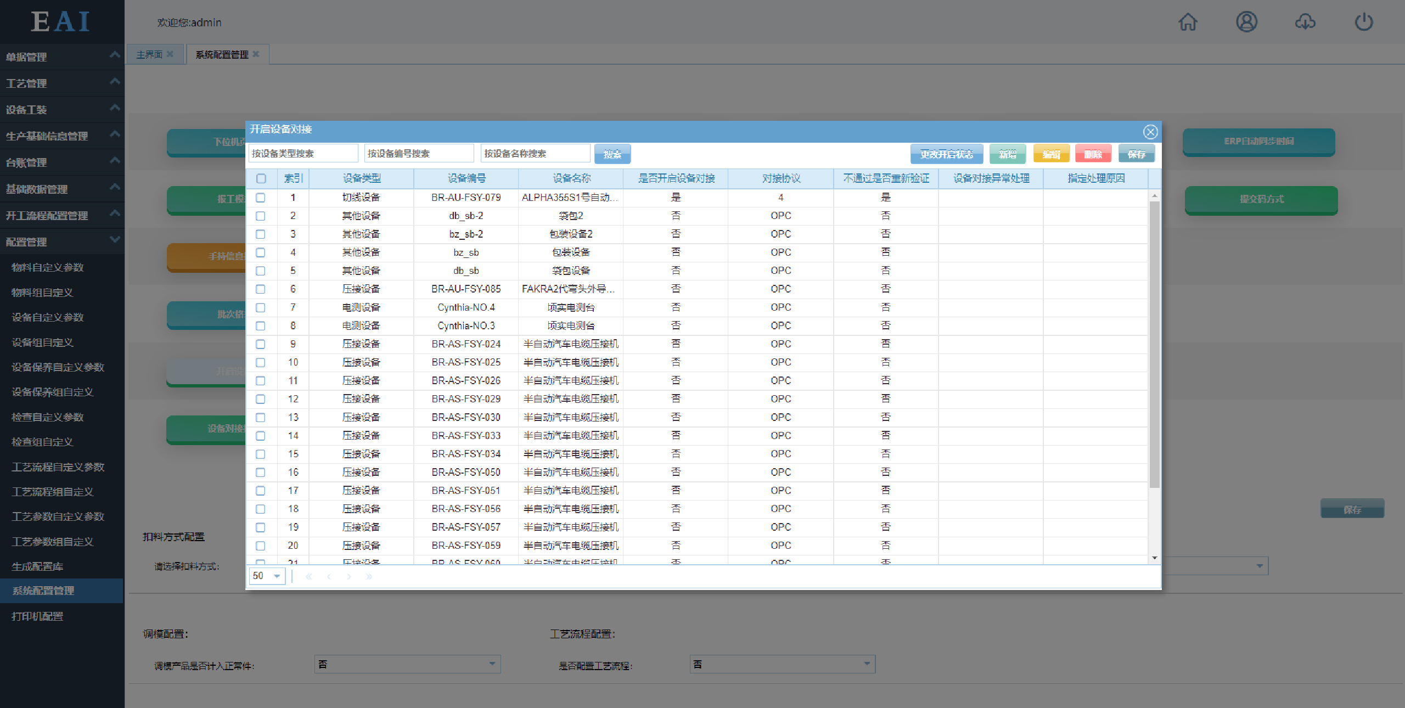Screen dimensions: 1405x708
Task: Open 调模产品是否计入正常件 dropdown
Action: [x=408, y=664]
